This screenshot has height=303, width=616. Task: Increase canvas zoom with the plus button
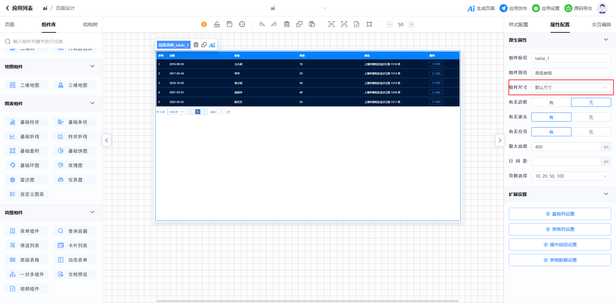(411, 24)
